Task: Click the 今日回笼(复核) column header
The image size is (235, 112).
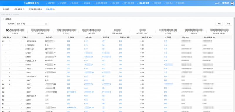Action: [147, 37]
